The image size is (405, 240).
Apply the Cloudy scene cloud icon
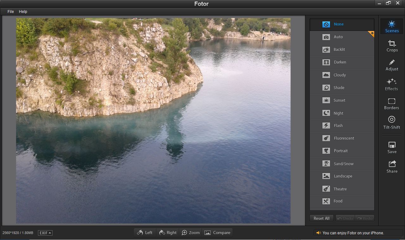tap(326, 75)
